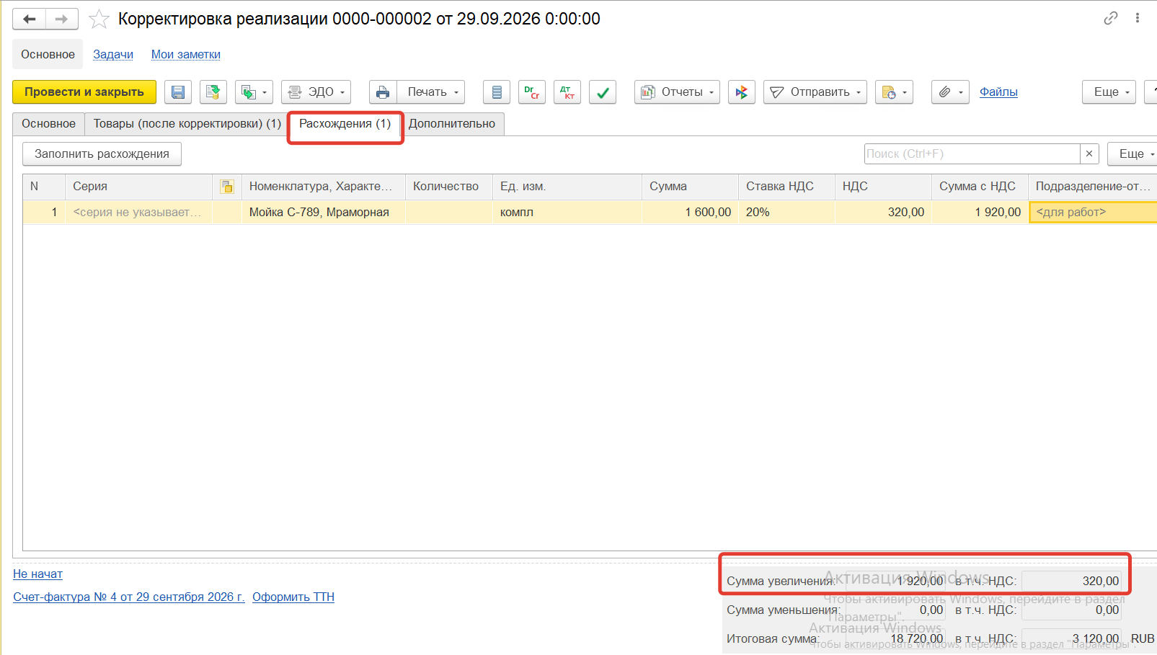Go forward using the right arrow button

(x=62, y=19)
